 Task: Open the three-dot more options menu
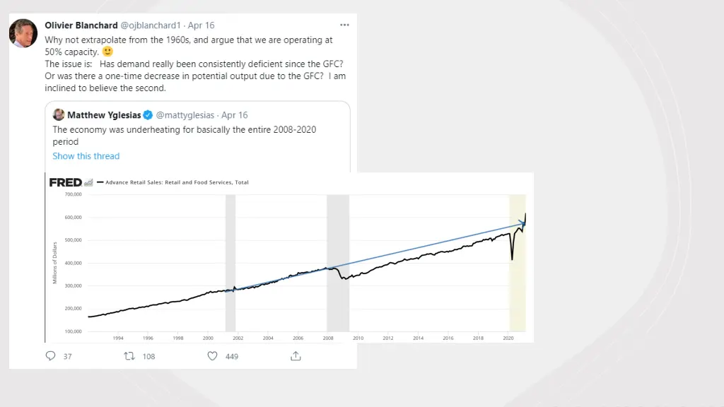coord(344,25)
